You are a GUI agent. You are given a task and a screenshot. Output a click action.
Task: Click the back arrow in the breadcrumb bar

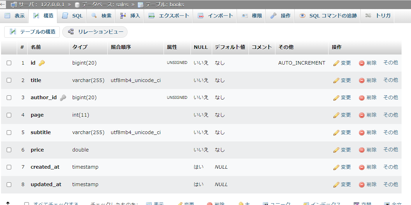pyautogui.click(x=3, y=5)
